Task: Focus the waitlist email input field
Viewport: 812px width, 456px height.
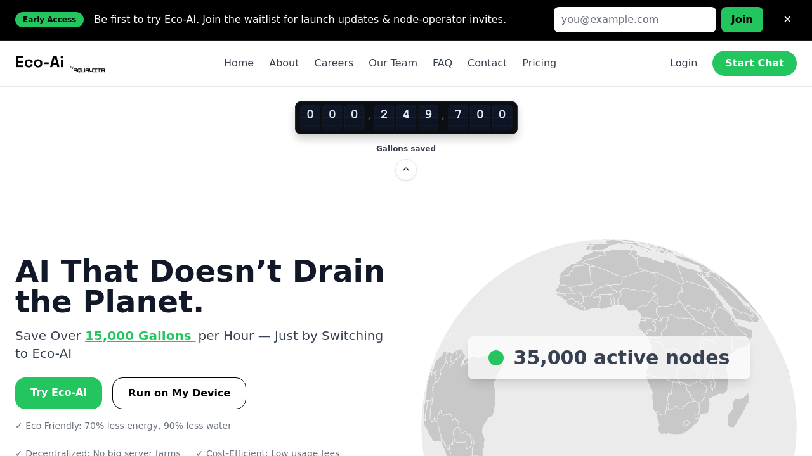Action: click(634, 20)
